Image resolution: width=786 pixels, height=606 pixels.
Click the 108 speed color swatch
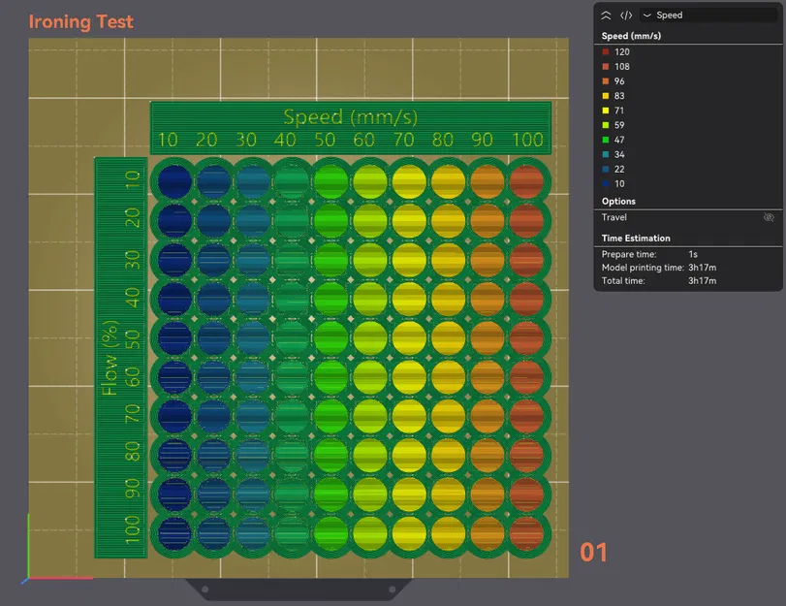pyautogui.click(x=606, y=66)
